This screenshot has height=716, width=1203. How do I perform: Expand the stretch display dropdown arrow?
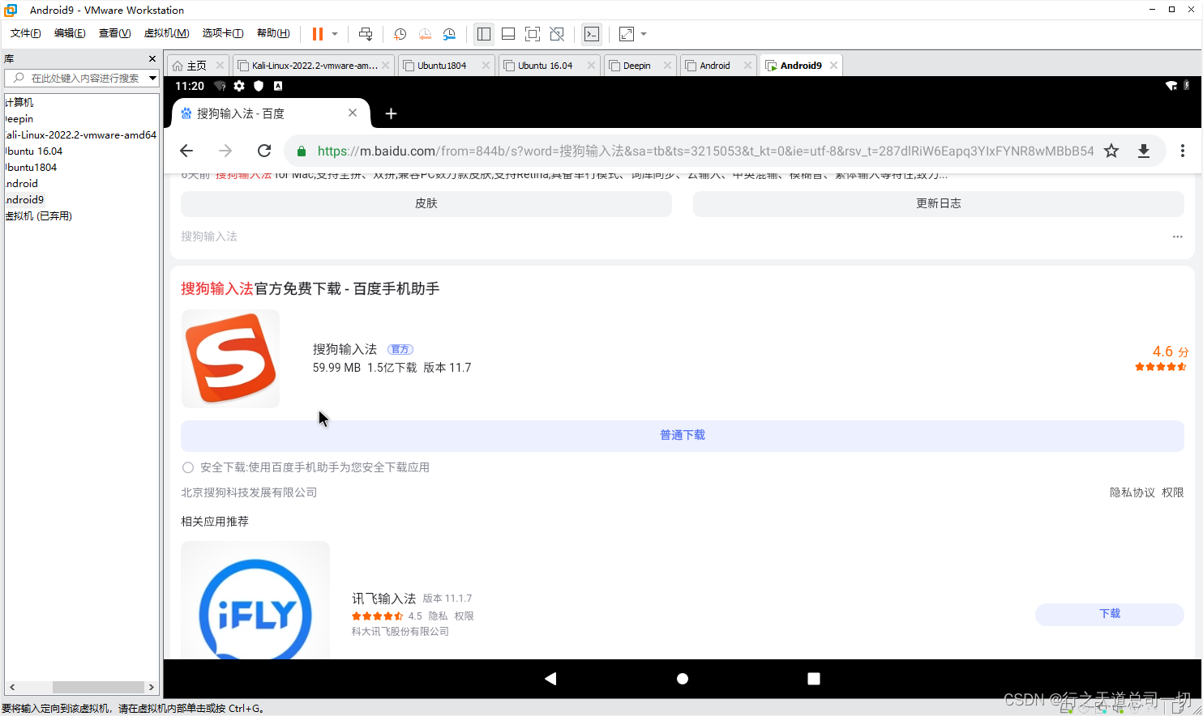tap(644, 34)
